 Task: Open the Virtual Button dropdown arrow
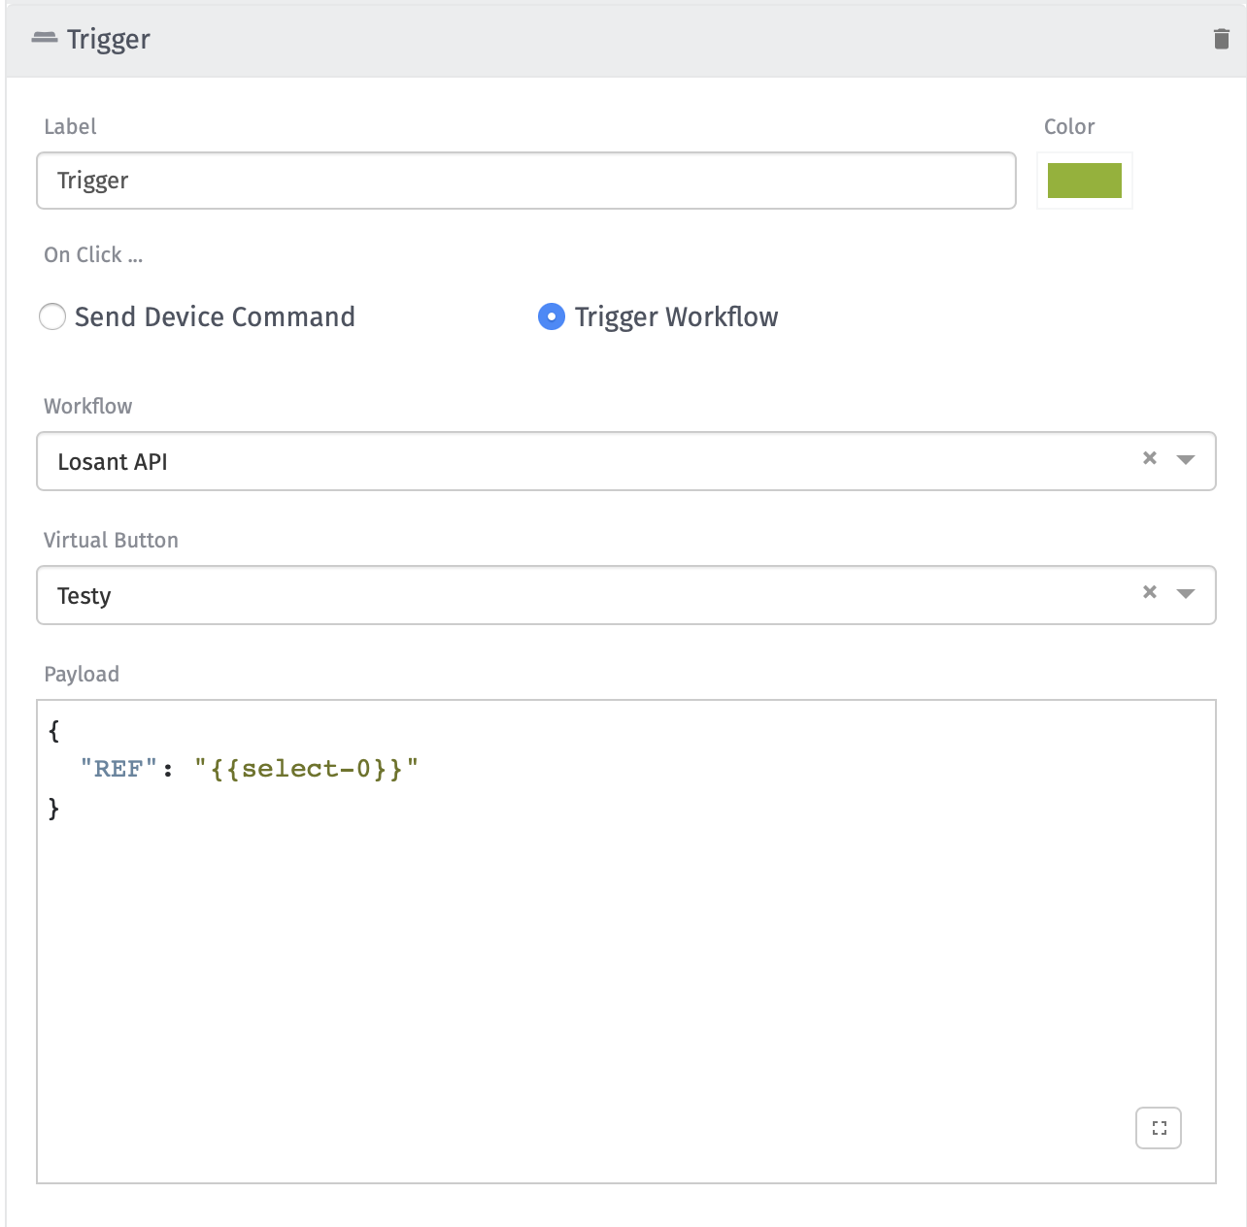click(x=1186, y=593)
